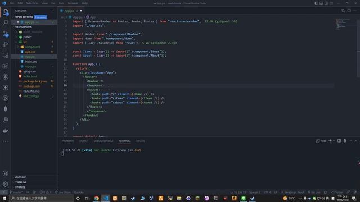Open the launch profile dropdown beside plus
Viewport: 360px width, 202px height.
tap(334, 141)
